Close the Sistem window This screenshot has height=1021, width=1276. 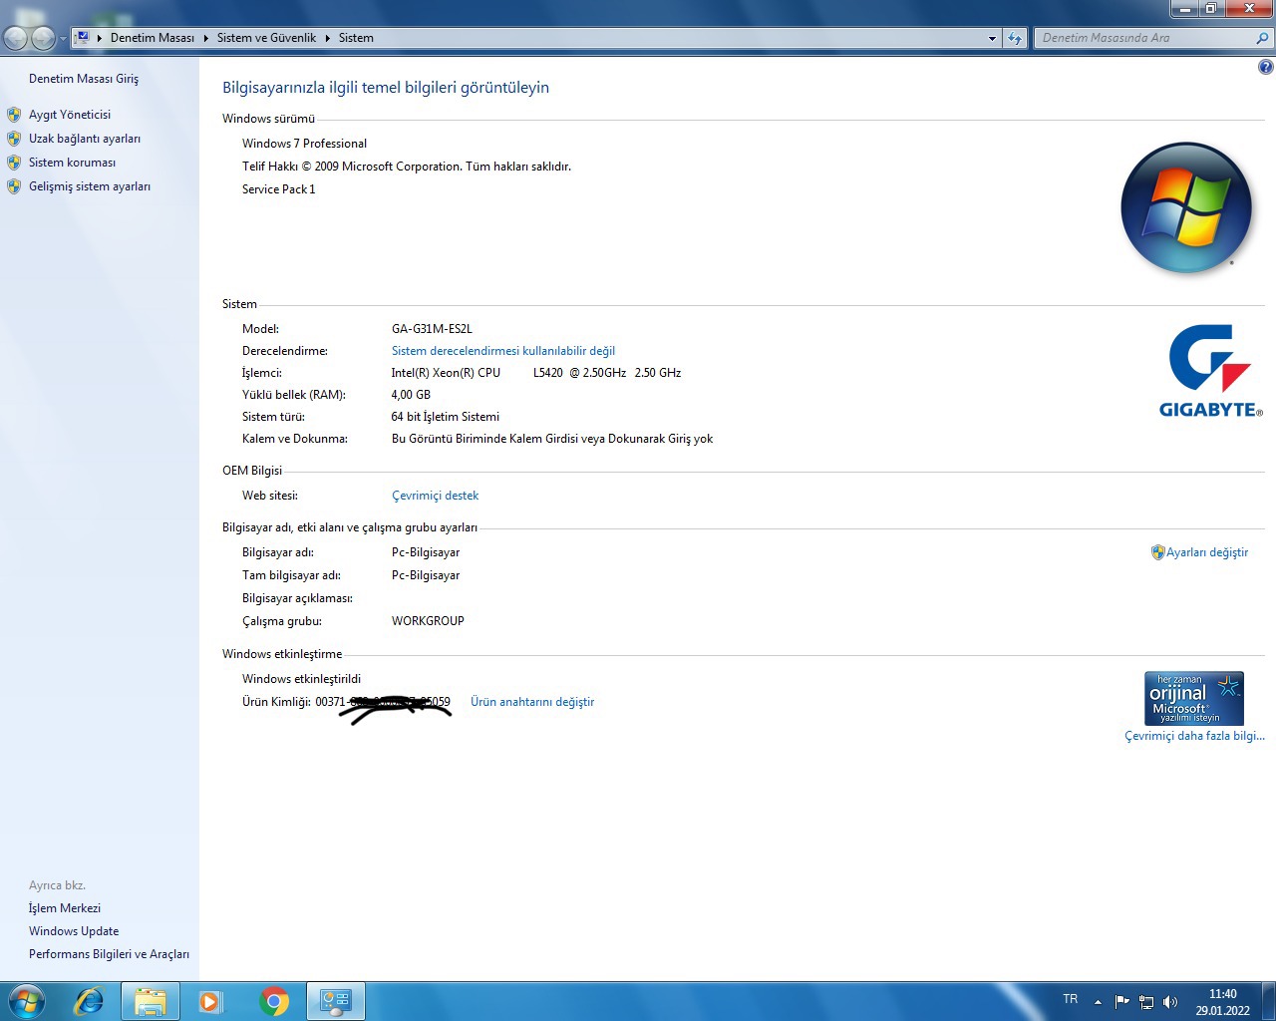coord(1249,8)
